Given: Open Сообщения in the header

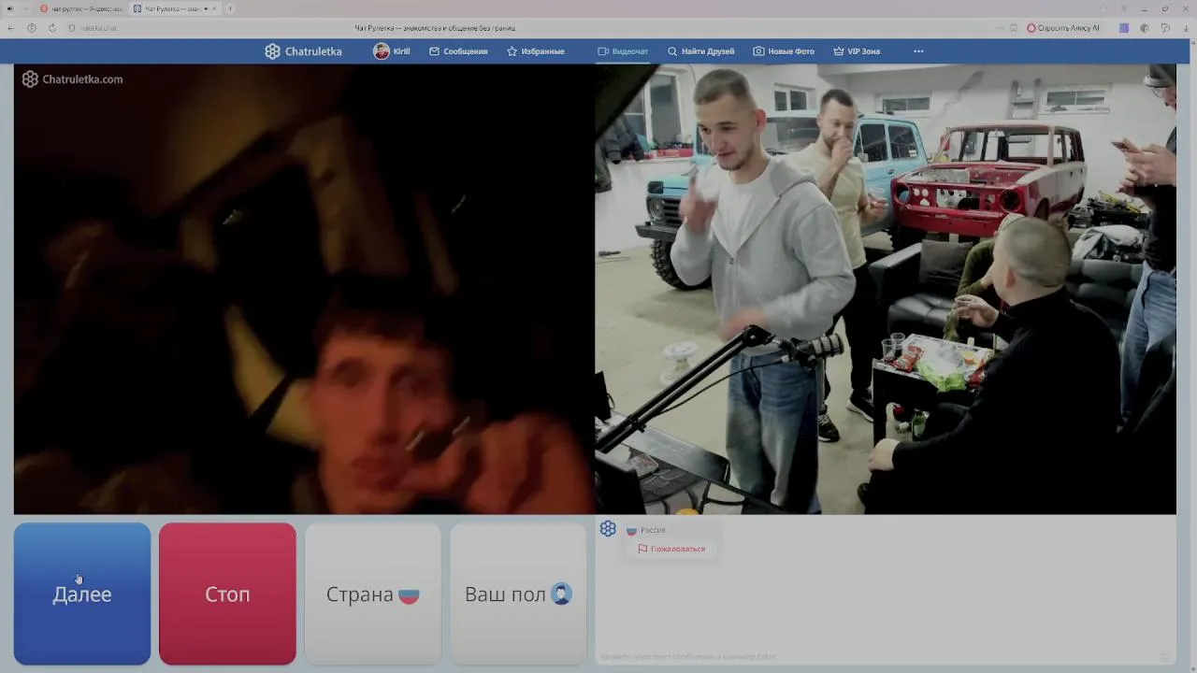Looking at the screenshot, I should (458, 51).
